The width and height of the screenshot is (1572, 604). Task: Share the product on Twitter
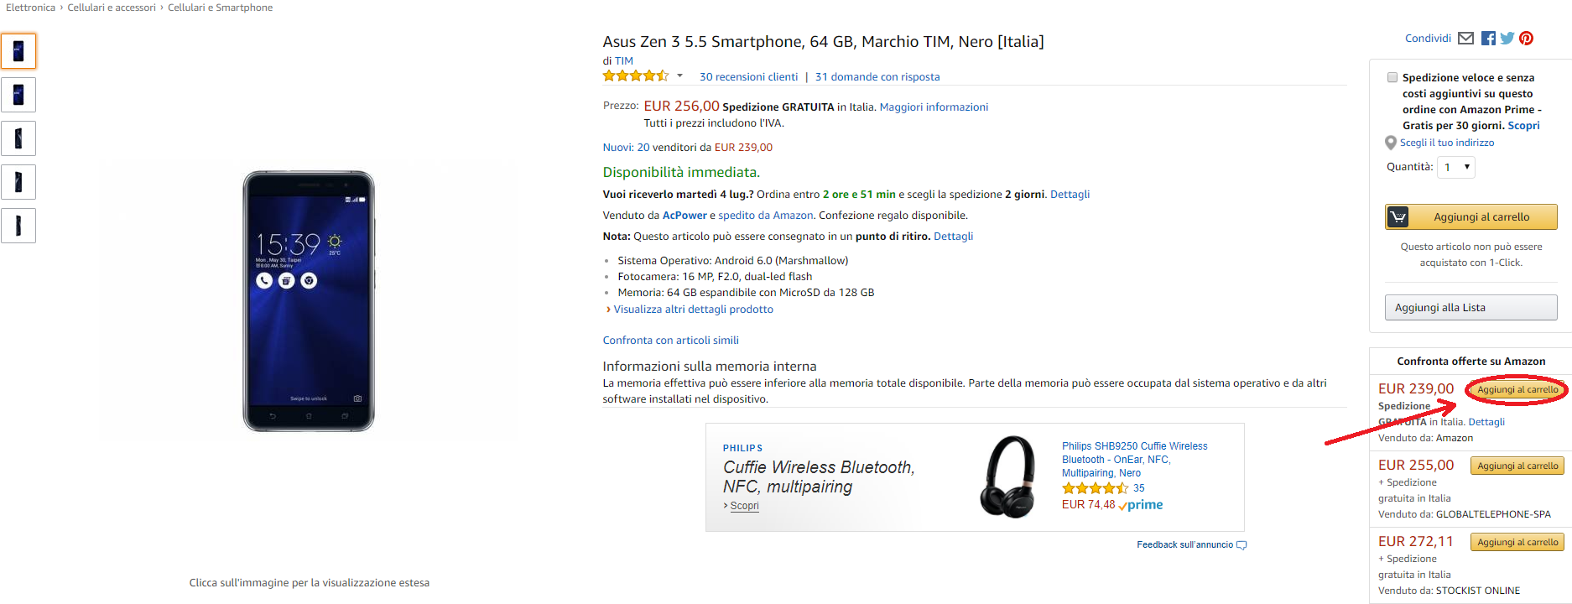(1507, 38)
